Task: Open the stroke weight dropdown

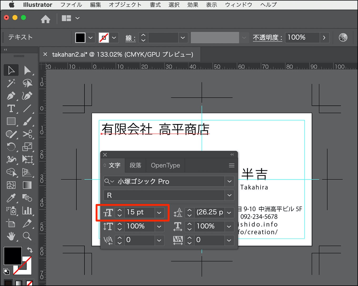Action: click(183, 38)
